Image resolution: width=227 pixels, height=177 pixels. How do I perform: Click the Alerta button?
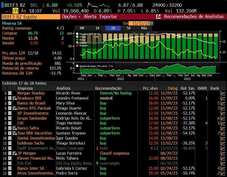click(x=90, y=17)
